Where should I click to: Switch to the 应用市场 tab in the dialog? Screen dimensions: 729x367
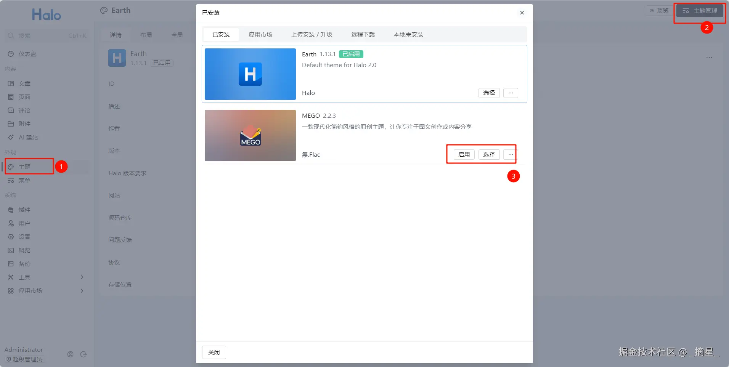260,35
